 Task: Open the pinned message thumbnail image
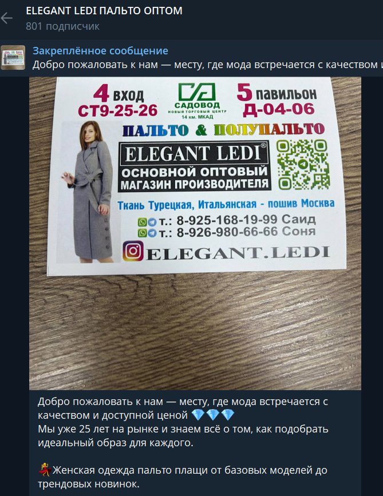point(13,58)
